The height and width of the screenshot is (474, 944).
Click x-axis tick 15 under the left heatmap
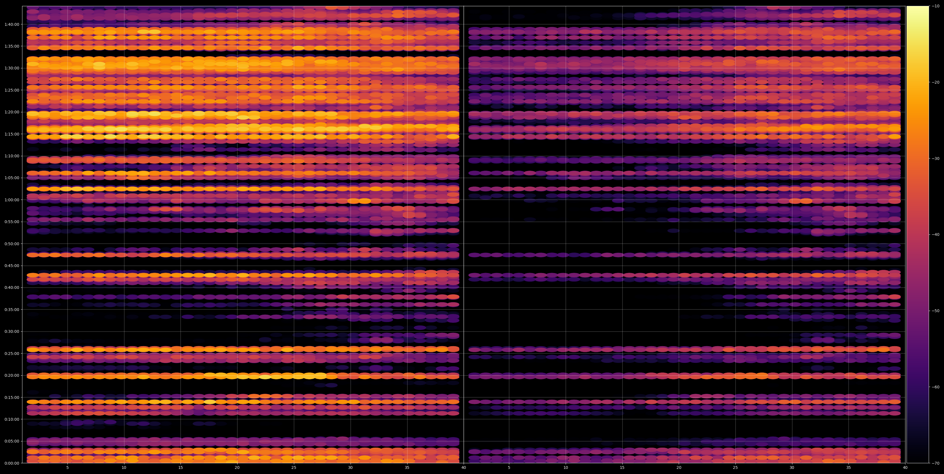(181, 468)
